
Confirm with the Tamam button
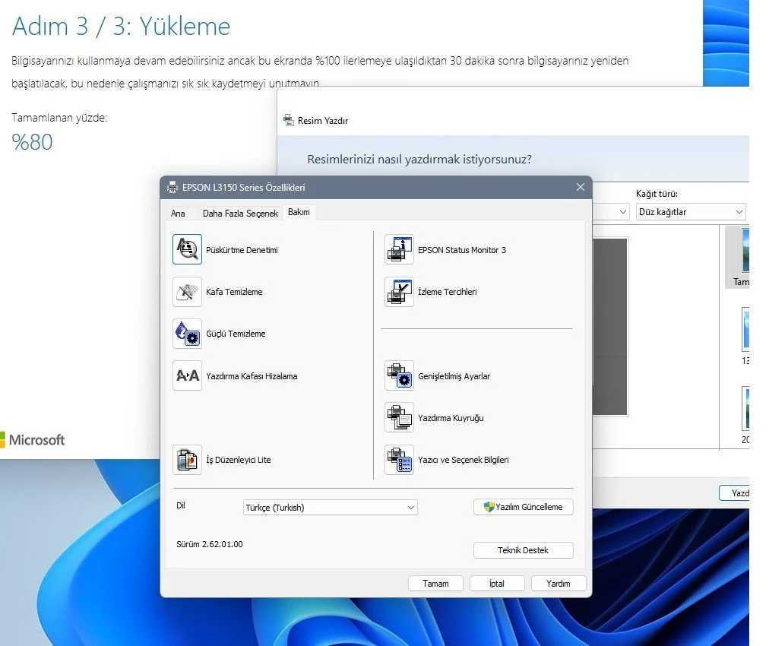435,583
